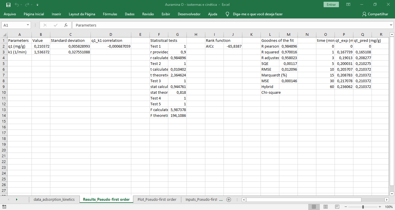Open the Desenvolvedor tab
Image resolution: width=395 pixels, height=210 pixels.
pyautogui.click(x=189, y=14)
